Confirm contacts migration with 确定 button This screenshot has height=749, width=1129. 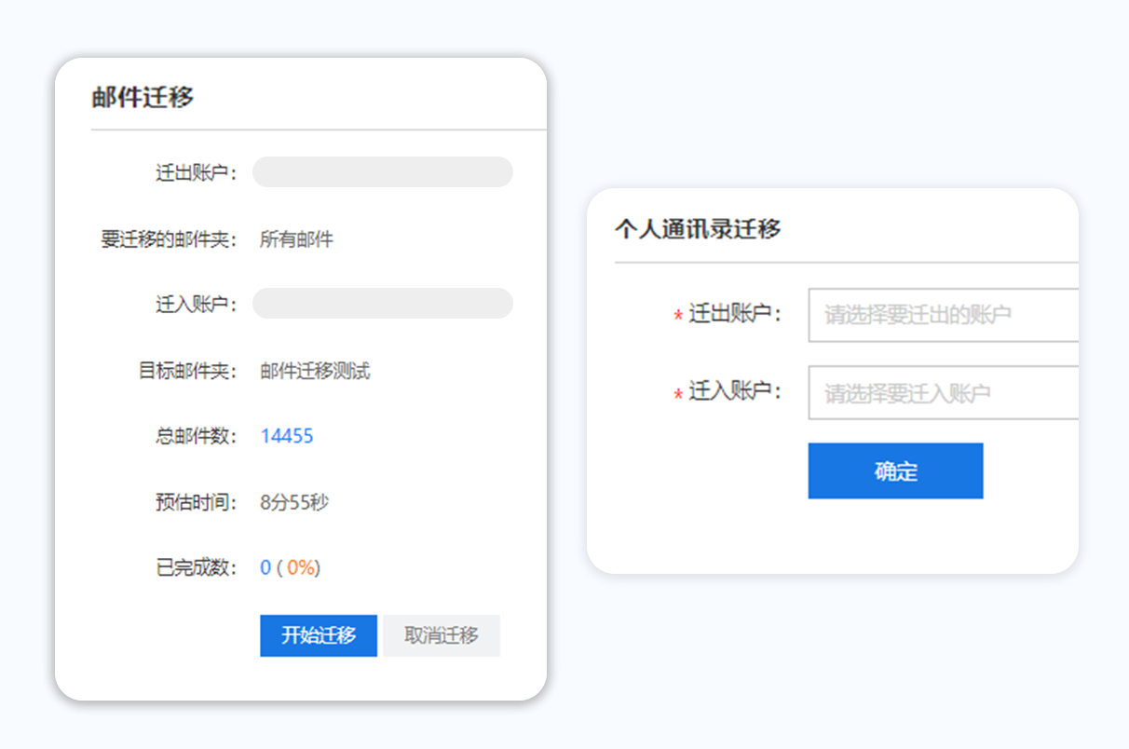click(895, 471)
